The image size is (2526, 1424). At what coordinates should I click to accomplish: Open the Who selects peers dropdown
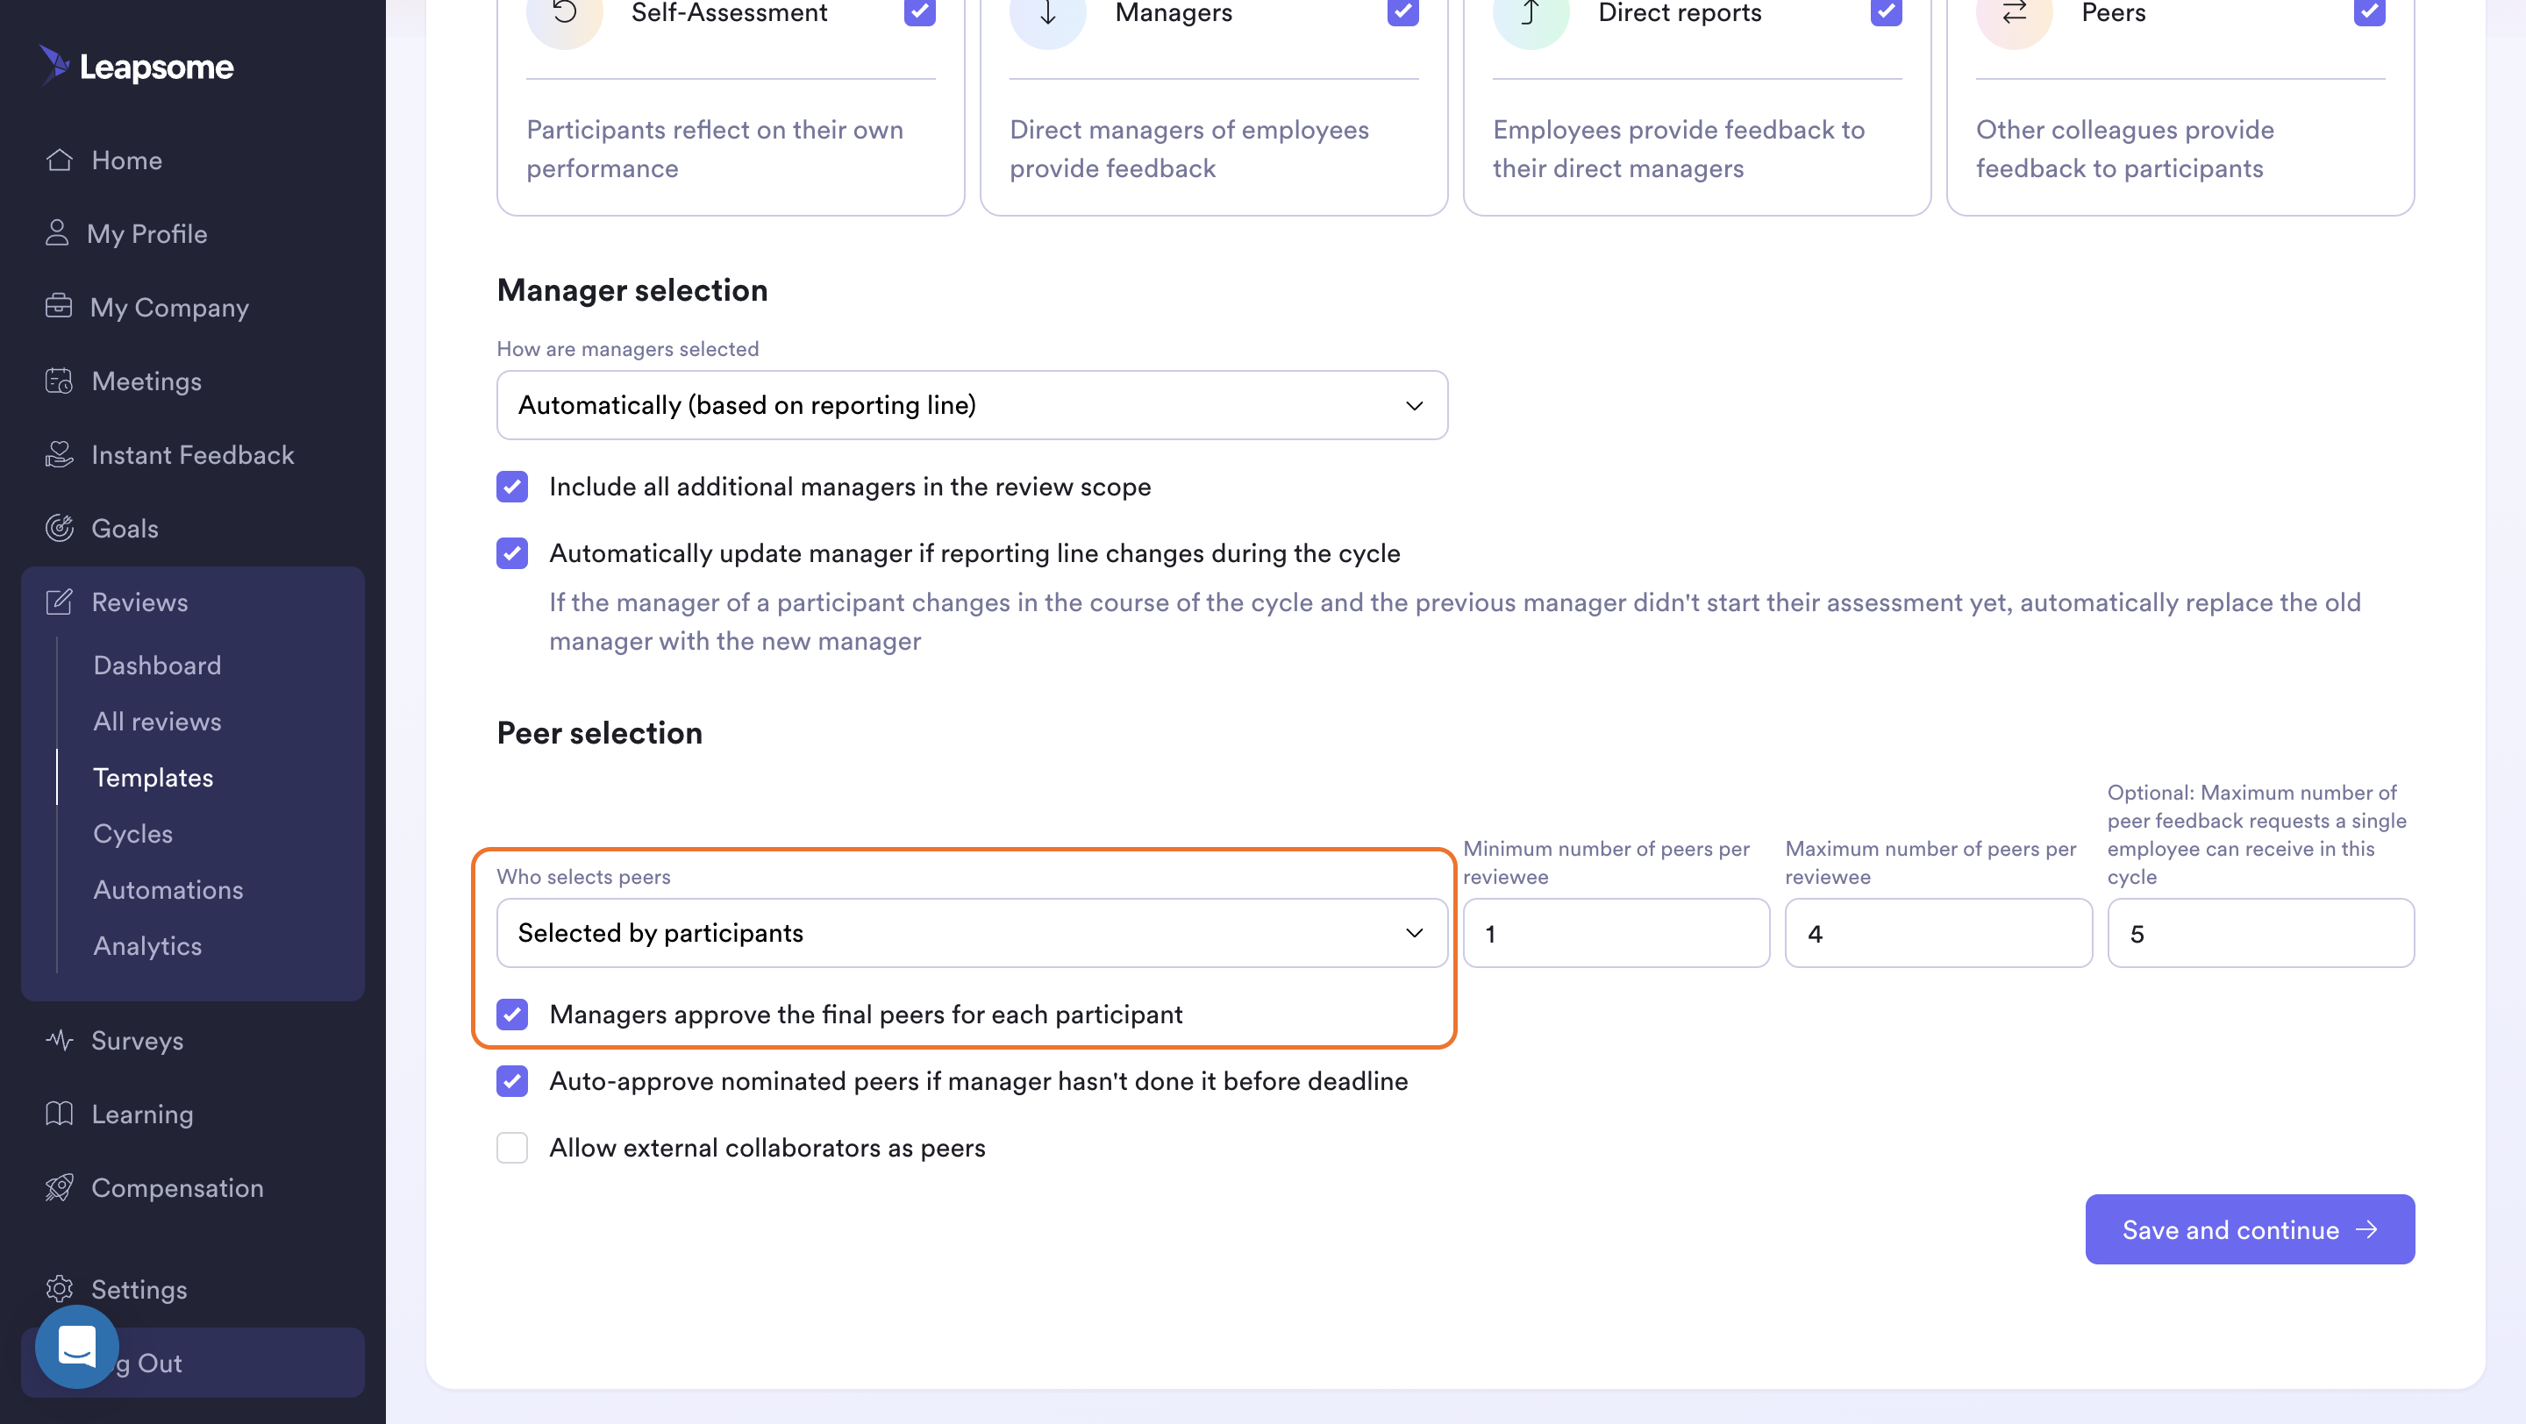pyautogui.click(x=972, y=933)
